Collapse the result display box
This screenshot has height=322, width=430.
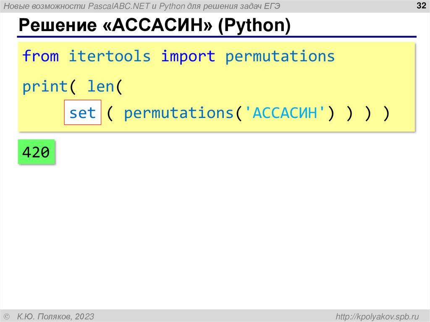[x=36, y=152]
